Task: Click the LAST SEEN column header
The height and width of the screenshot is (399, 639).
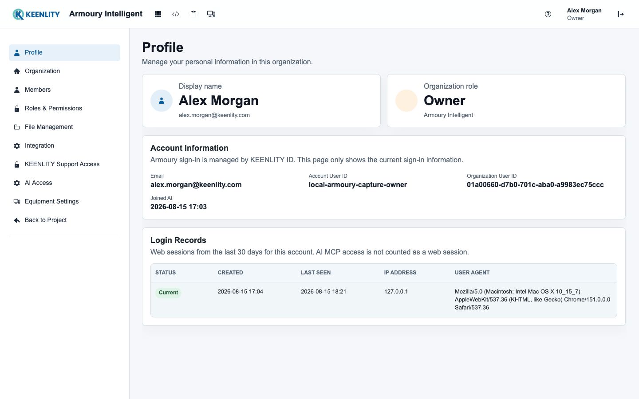Action: 316,273
